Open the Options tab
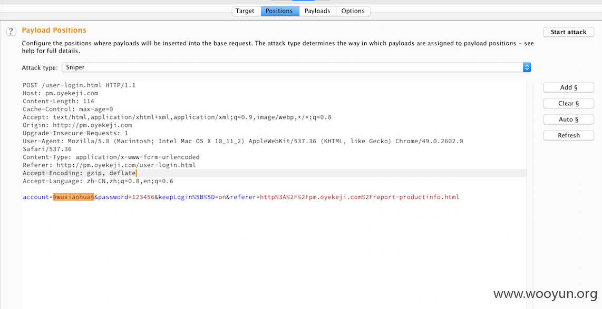This screenshot has height=309, width=602. [x=353, y=11]
